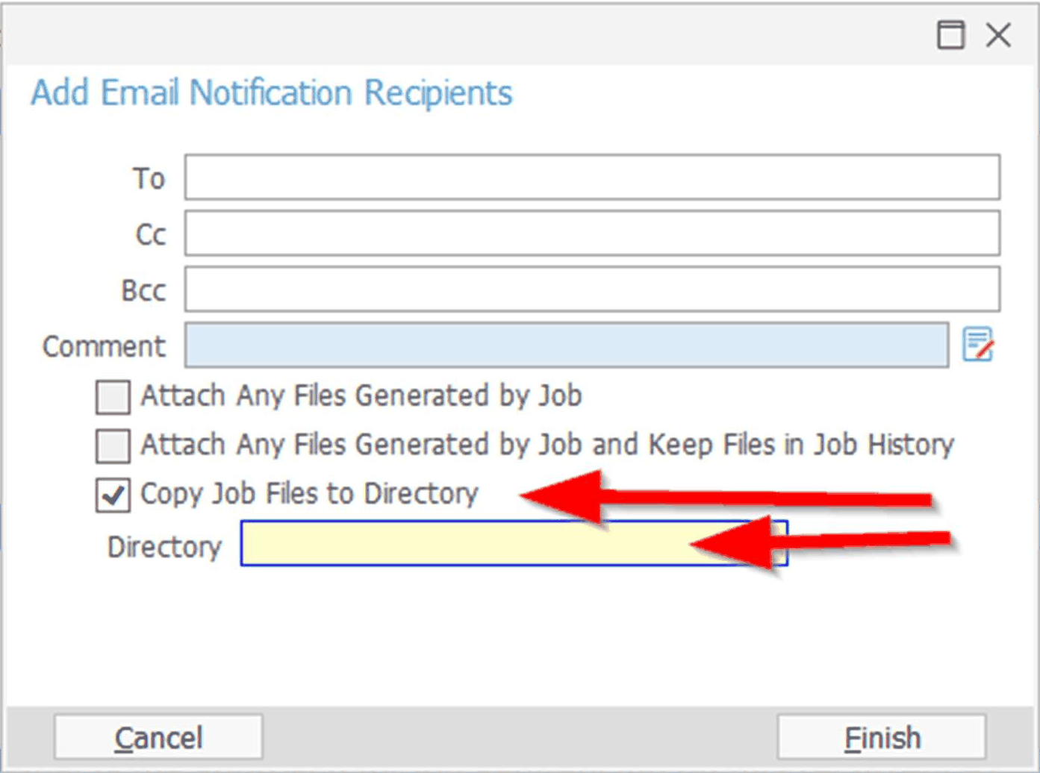
Task: Click the Directory path field
Action: point(514,543)
